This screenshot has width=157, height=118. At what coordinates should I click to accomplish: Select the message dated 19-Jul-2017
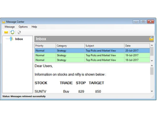click(92, 55)
